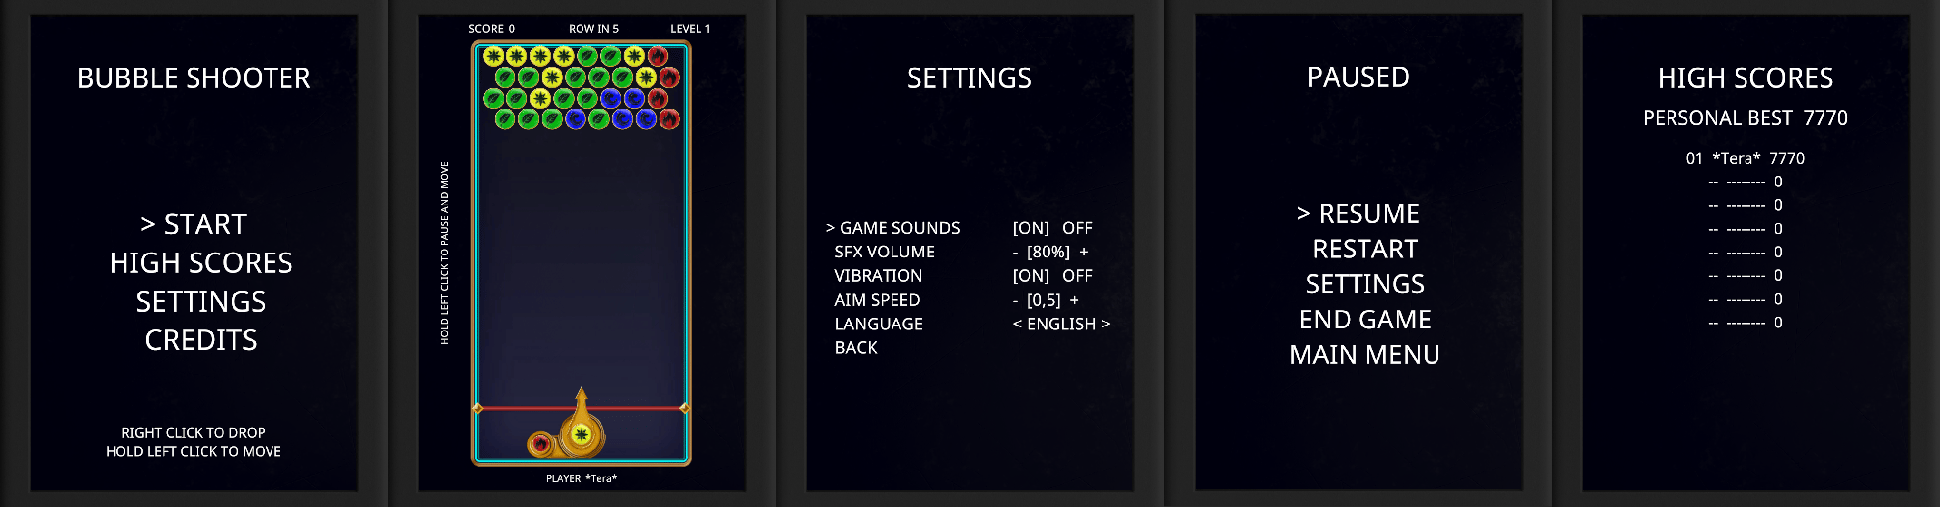Screen dimensions: 1940x507
Task: Click the first yellow star bubble in top row
Action: coord(494,56)
